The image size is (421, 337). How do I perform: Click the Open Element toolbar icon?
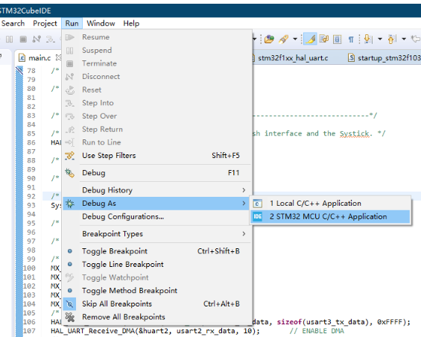pos(269,40)
